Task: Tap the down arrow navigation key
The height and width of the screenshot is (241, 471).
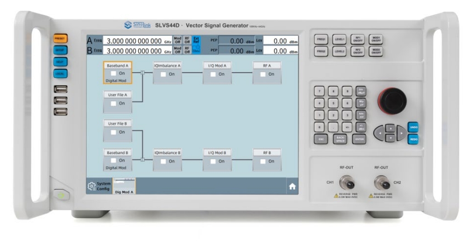Action: click(390, 138)
